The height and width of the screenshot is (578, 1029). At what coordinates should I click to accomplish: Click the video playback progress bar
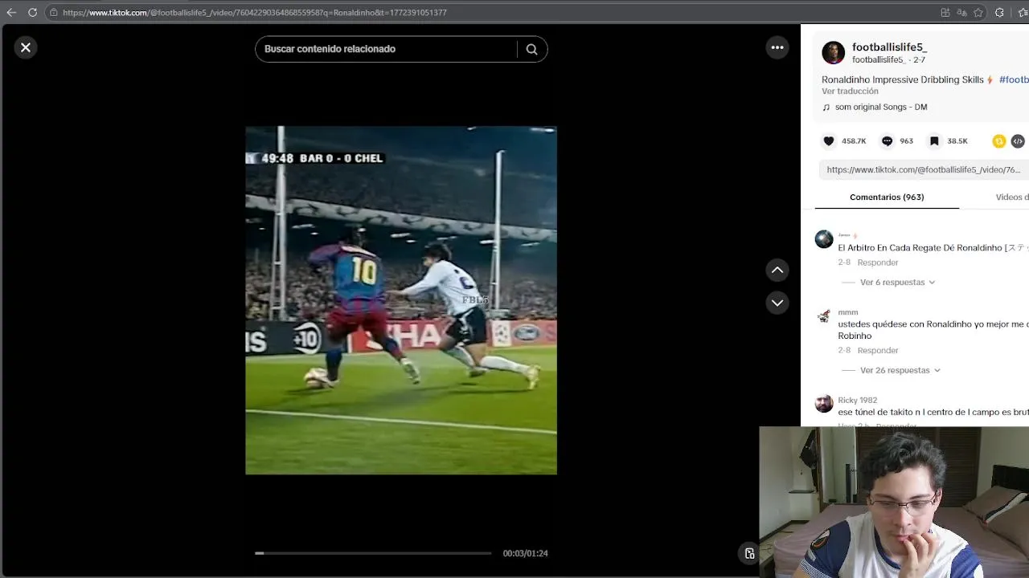click(x=373, y=553)
